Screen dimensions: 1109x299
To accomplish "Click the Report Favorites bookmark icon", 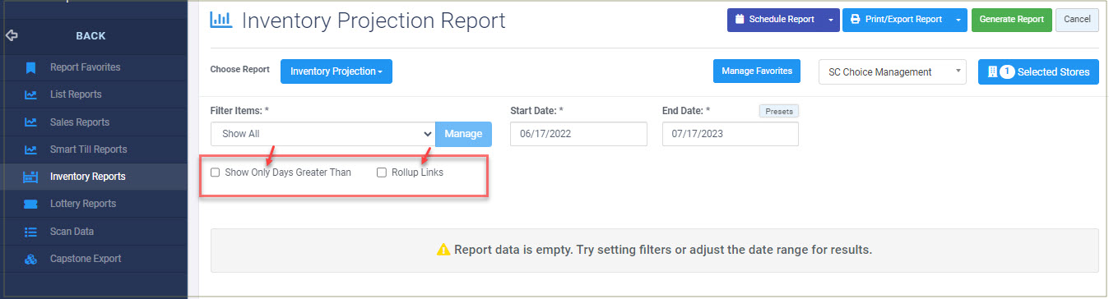I will point(30,67).
